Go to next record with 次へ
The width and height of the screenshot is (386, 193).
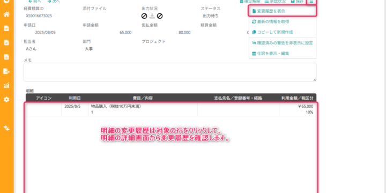tap(54, 1)
